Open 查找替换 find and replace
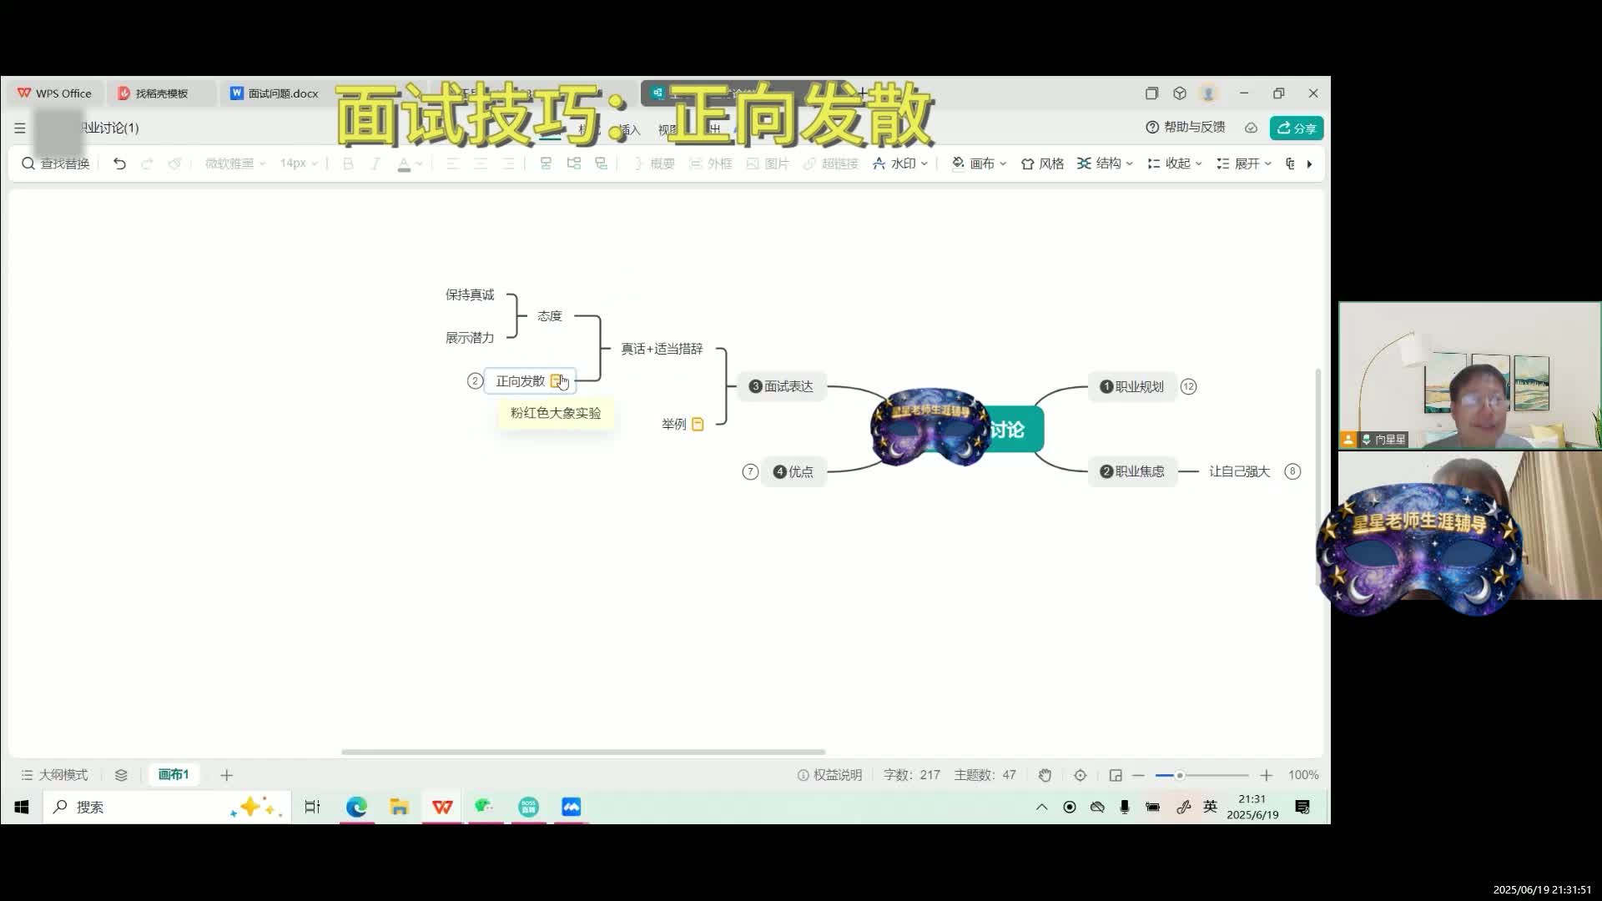 point(55,164)
